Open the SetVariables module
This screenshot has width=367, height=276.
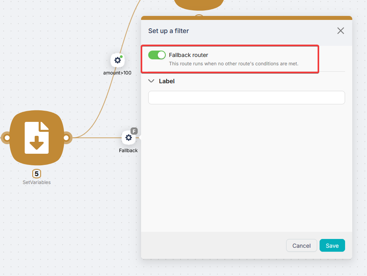(36, 138)
